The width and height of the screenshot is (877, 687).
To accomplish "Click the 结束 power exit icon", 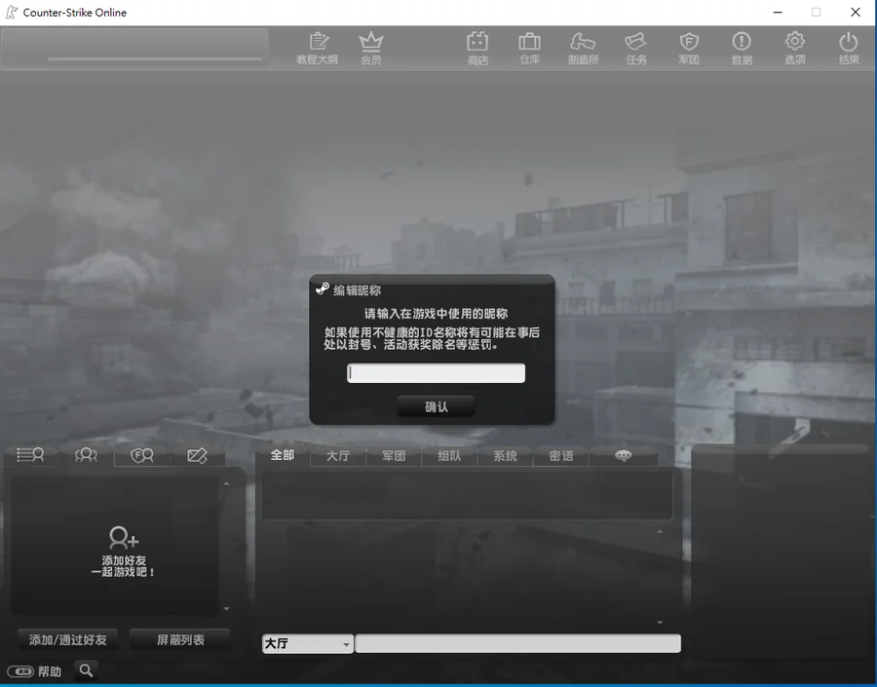I will (849, 48).
